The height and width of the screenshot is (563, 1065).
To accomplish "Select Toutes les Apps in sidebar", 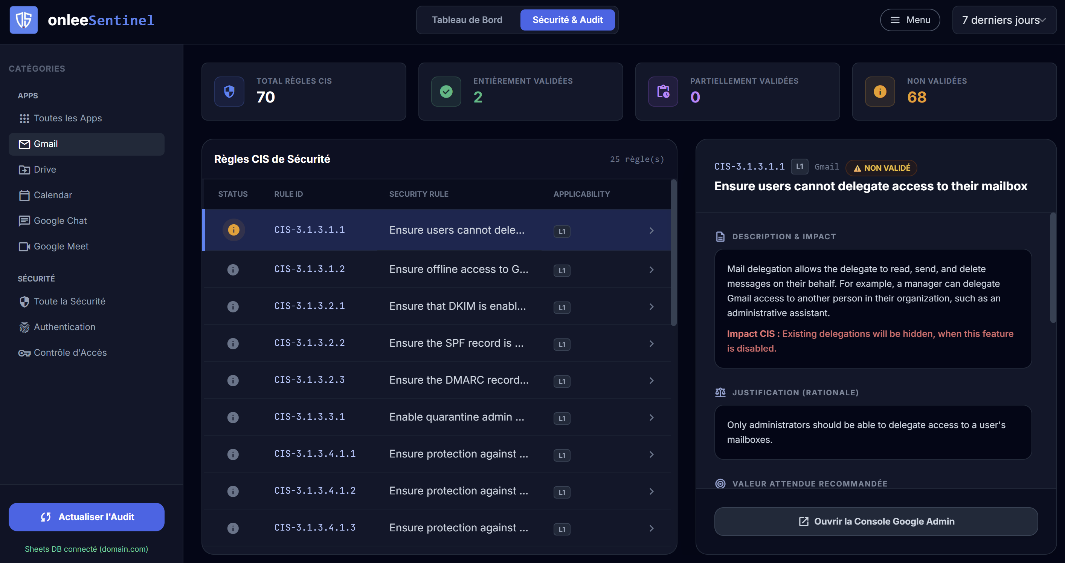I will click(x=86, y=118).
